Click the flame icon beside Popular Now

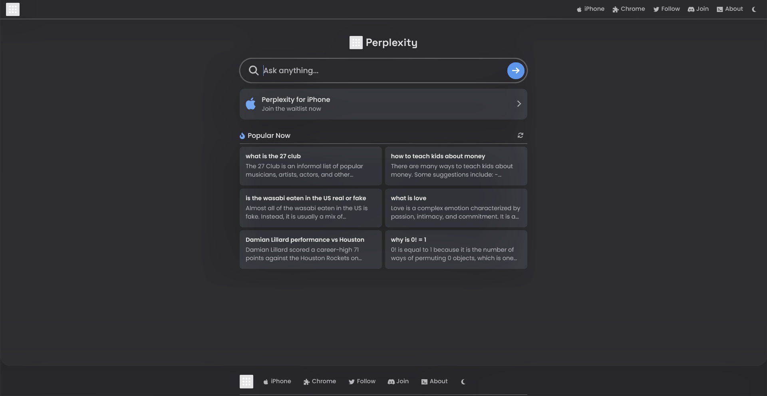pos(242,136)
